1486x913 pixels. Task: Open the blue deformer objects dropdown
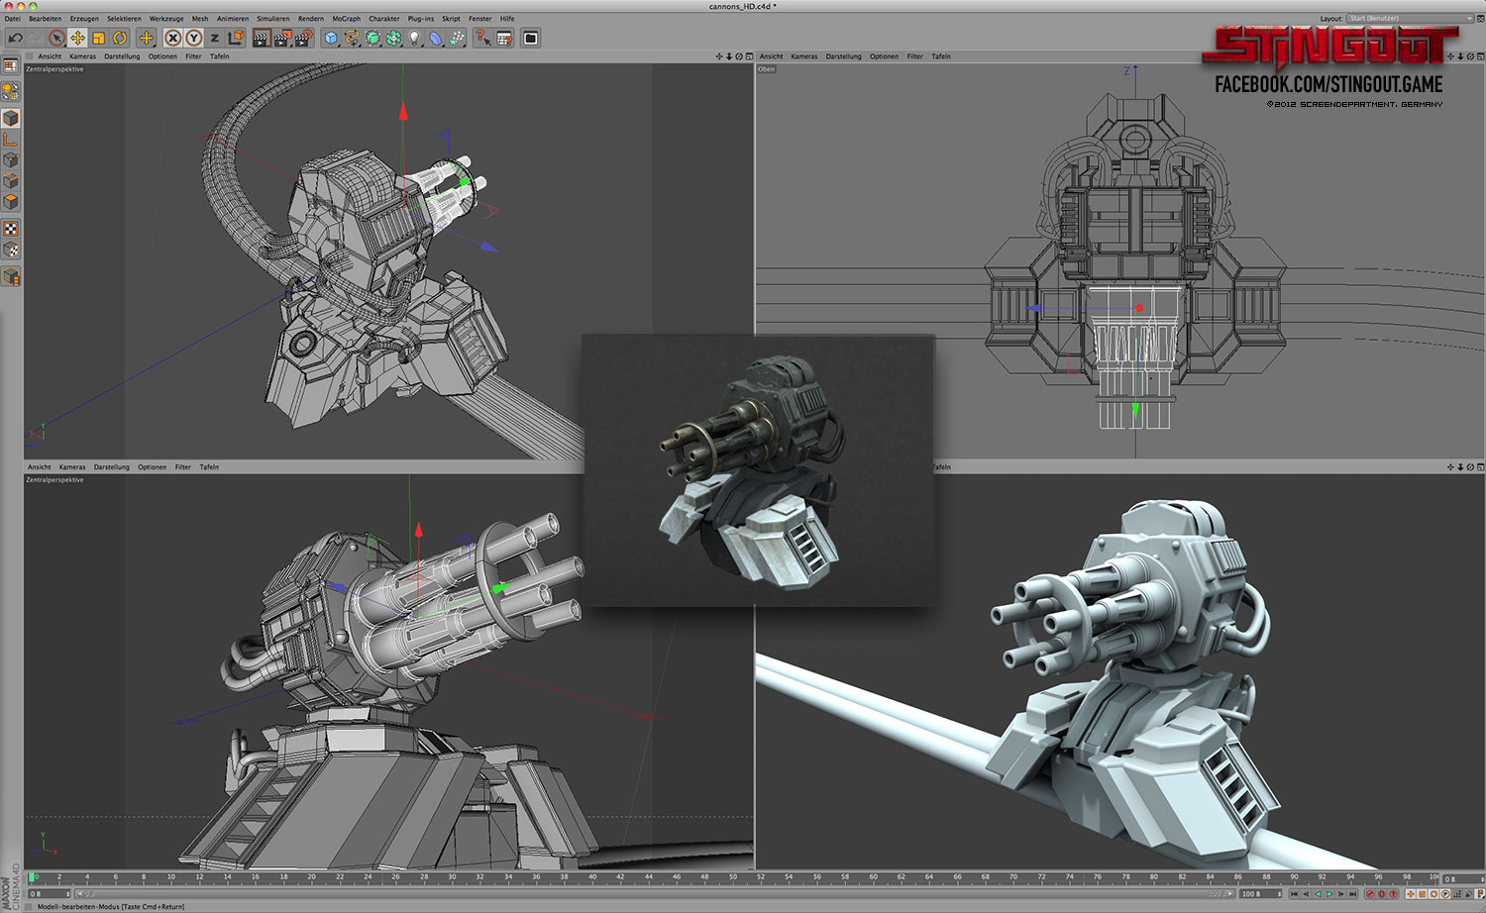pyautogui.click(x=436, y=38)
